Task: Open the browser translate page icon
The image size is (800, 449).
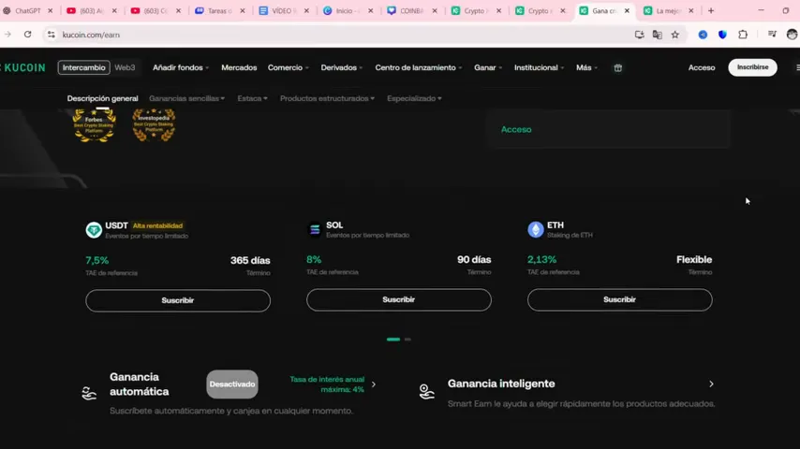Action: point(658,35)
